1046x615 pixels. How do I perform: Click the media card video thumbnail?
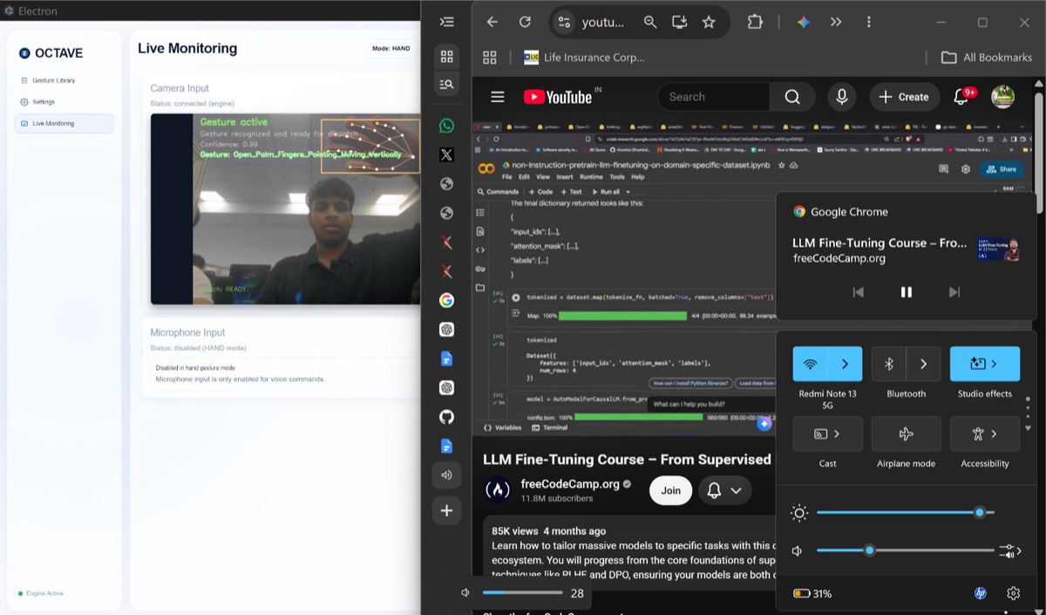pyautogui.click(x=1000, y=249)
